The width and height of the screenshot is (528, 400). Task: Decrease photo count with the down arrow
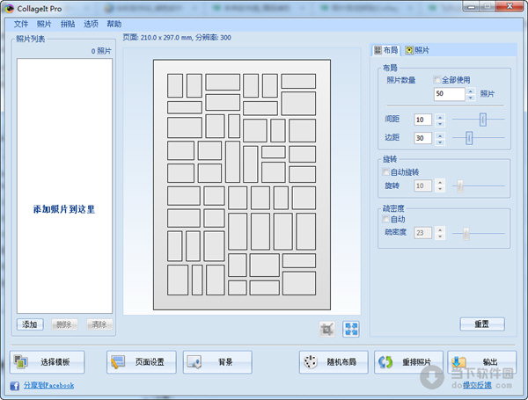click(471, 98)
